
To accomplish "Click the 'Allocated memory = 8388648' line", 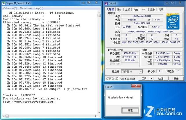I will click(31, 22).
